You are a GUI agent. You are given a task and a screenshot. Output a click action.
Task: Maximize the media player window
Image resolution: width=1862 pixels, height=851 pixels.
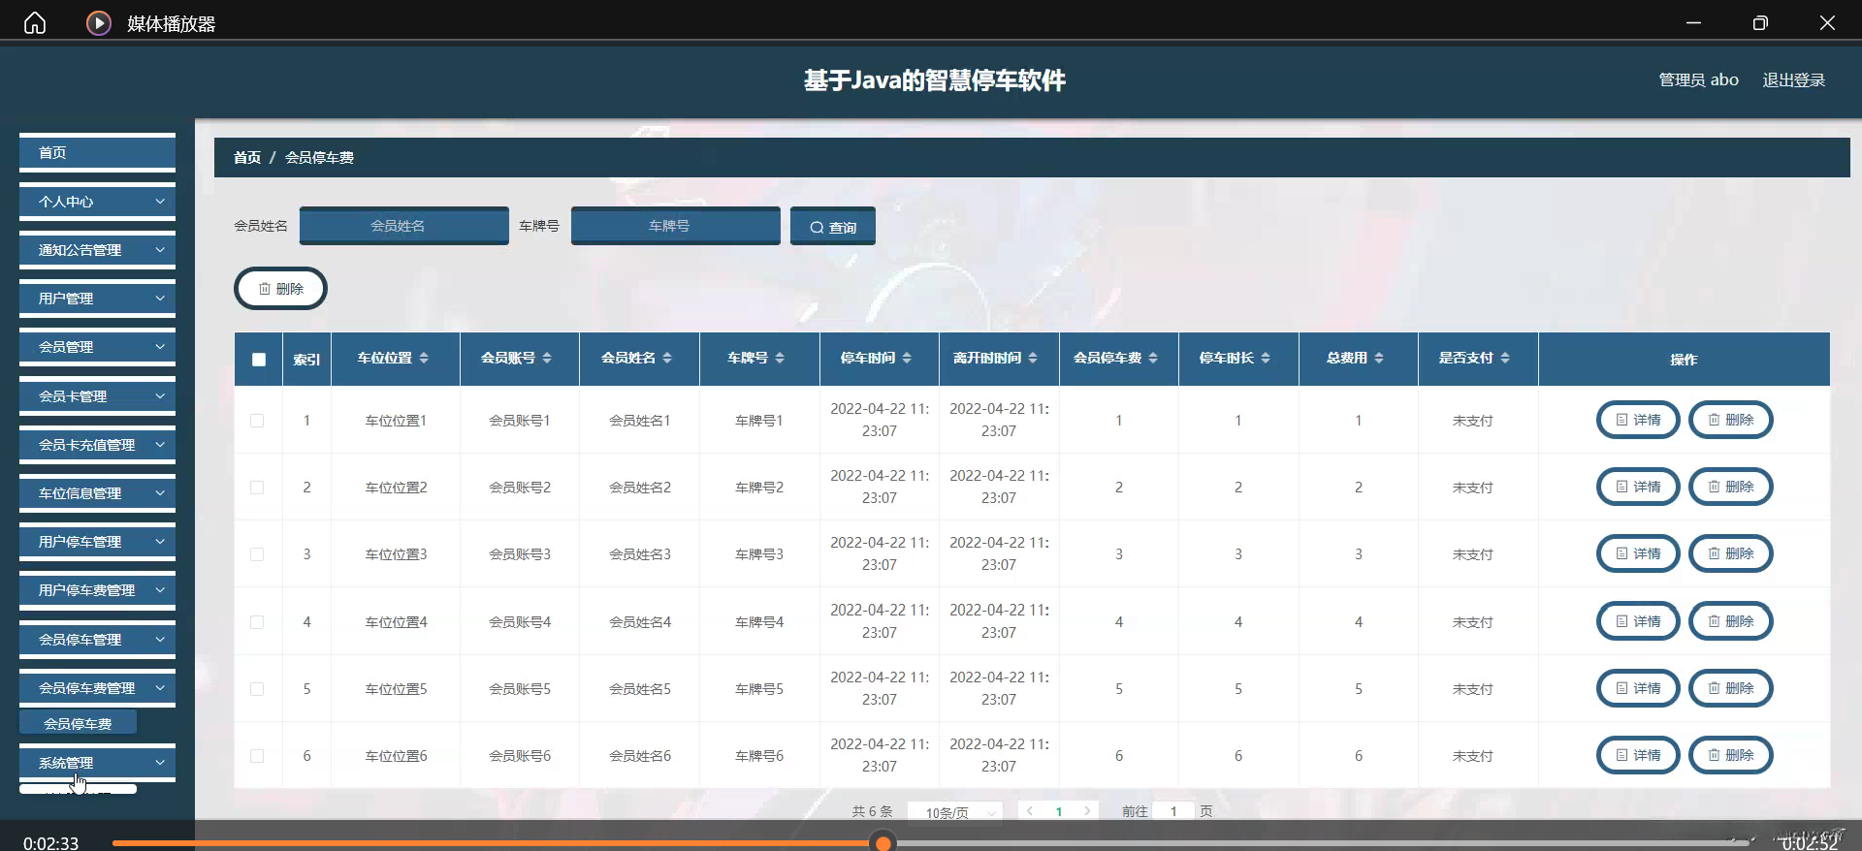[x=1760, y=22]
